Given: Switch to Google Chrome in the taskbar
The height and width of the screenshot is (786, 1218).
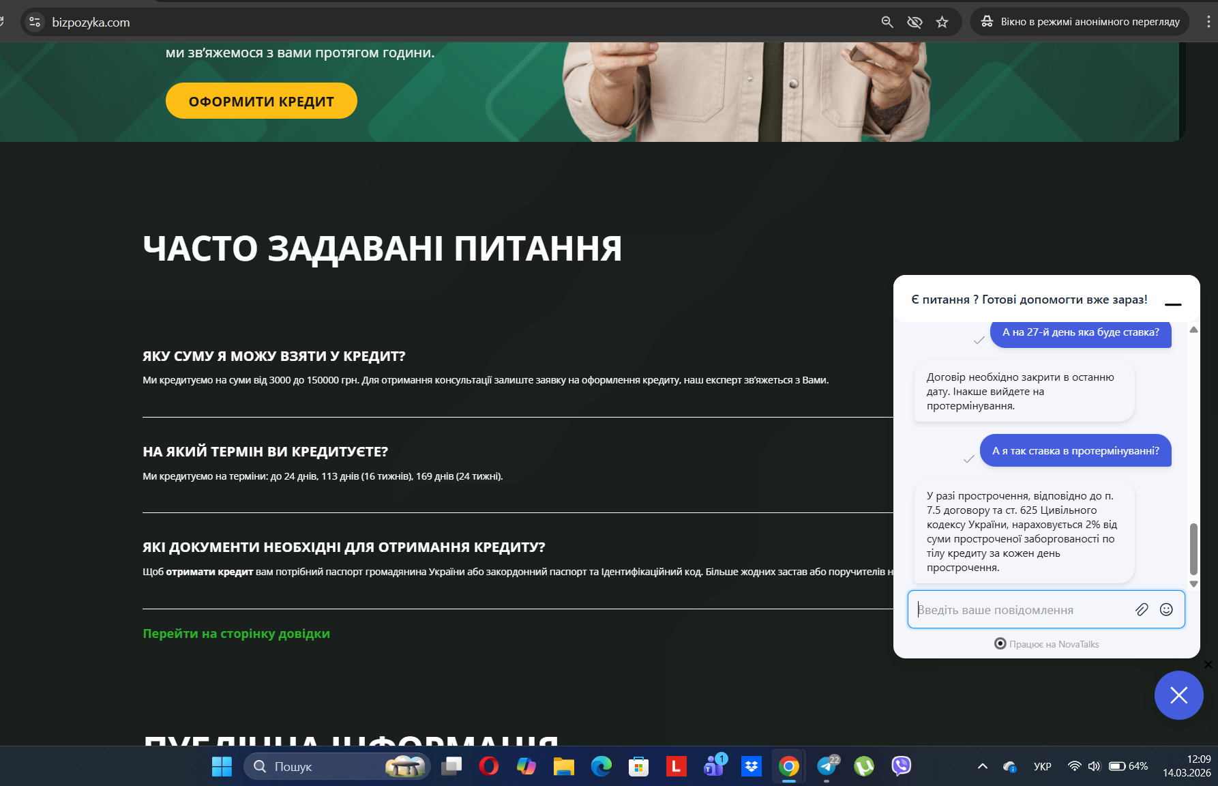Looking at the screenshot, I should point(789,766).
